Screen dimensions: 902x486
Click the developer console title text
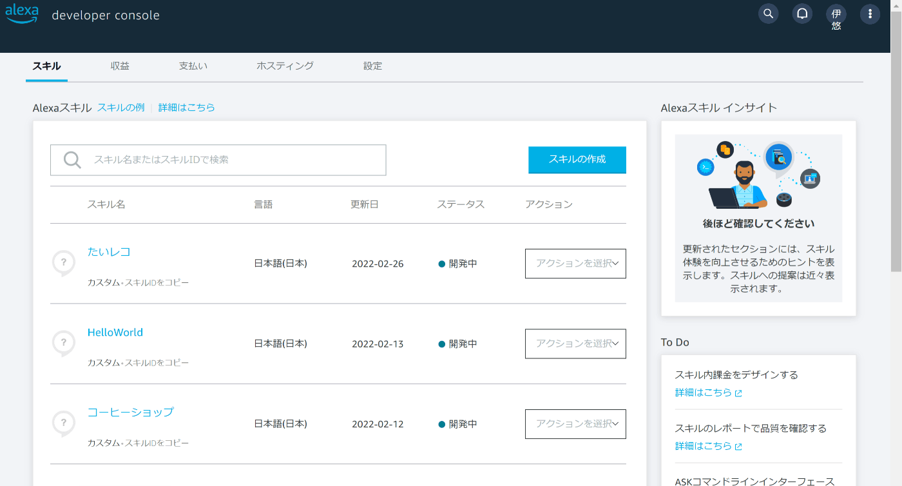106,15
